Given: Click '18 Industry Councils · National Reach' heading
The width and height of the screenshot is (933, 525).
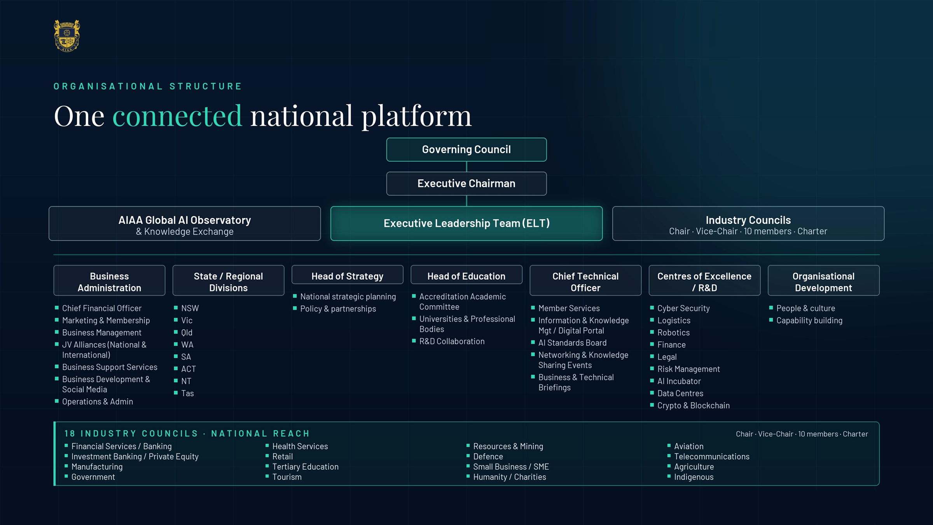Looking at the screenshot, I should click(x=187, y=434).
